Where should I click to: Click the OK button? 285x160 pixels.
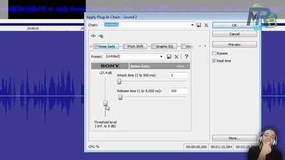click(x=235, y=25)
